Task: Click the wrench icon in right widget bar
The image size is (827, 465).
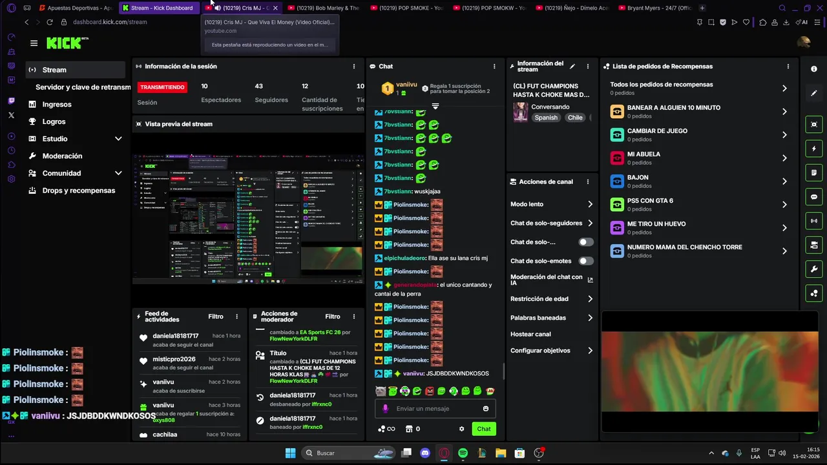Action: pos(814,269)
